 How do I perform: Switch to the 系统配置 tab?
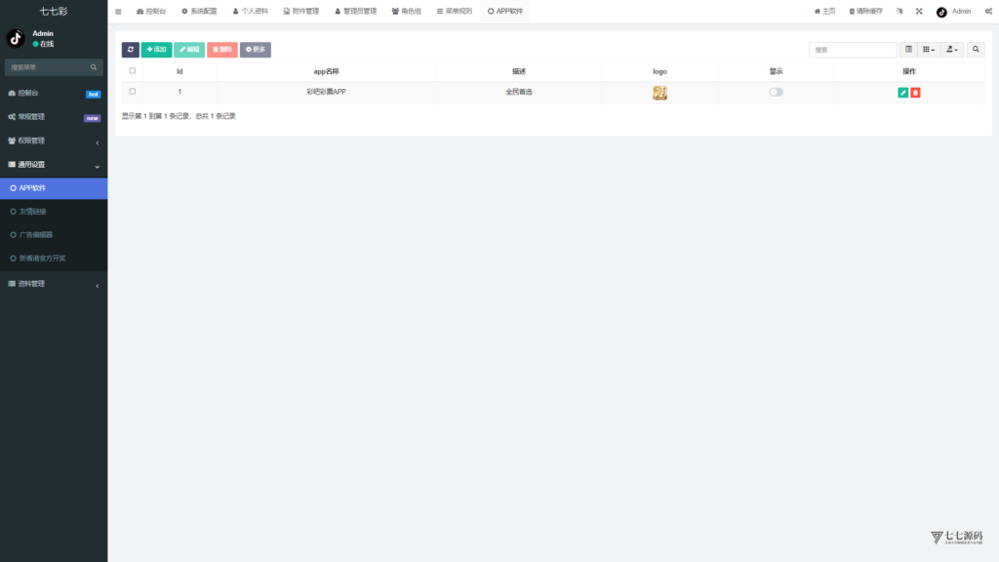coord(199,12)
